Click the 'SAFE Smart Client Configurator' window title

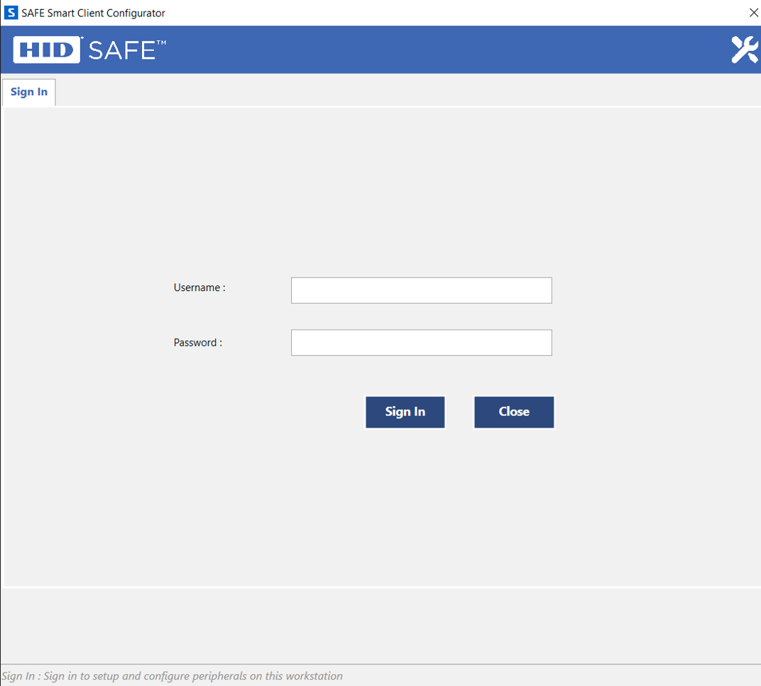(93, 13)
